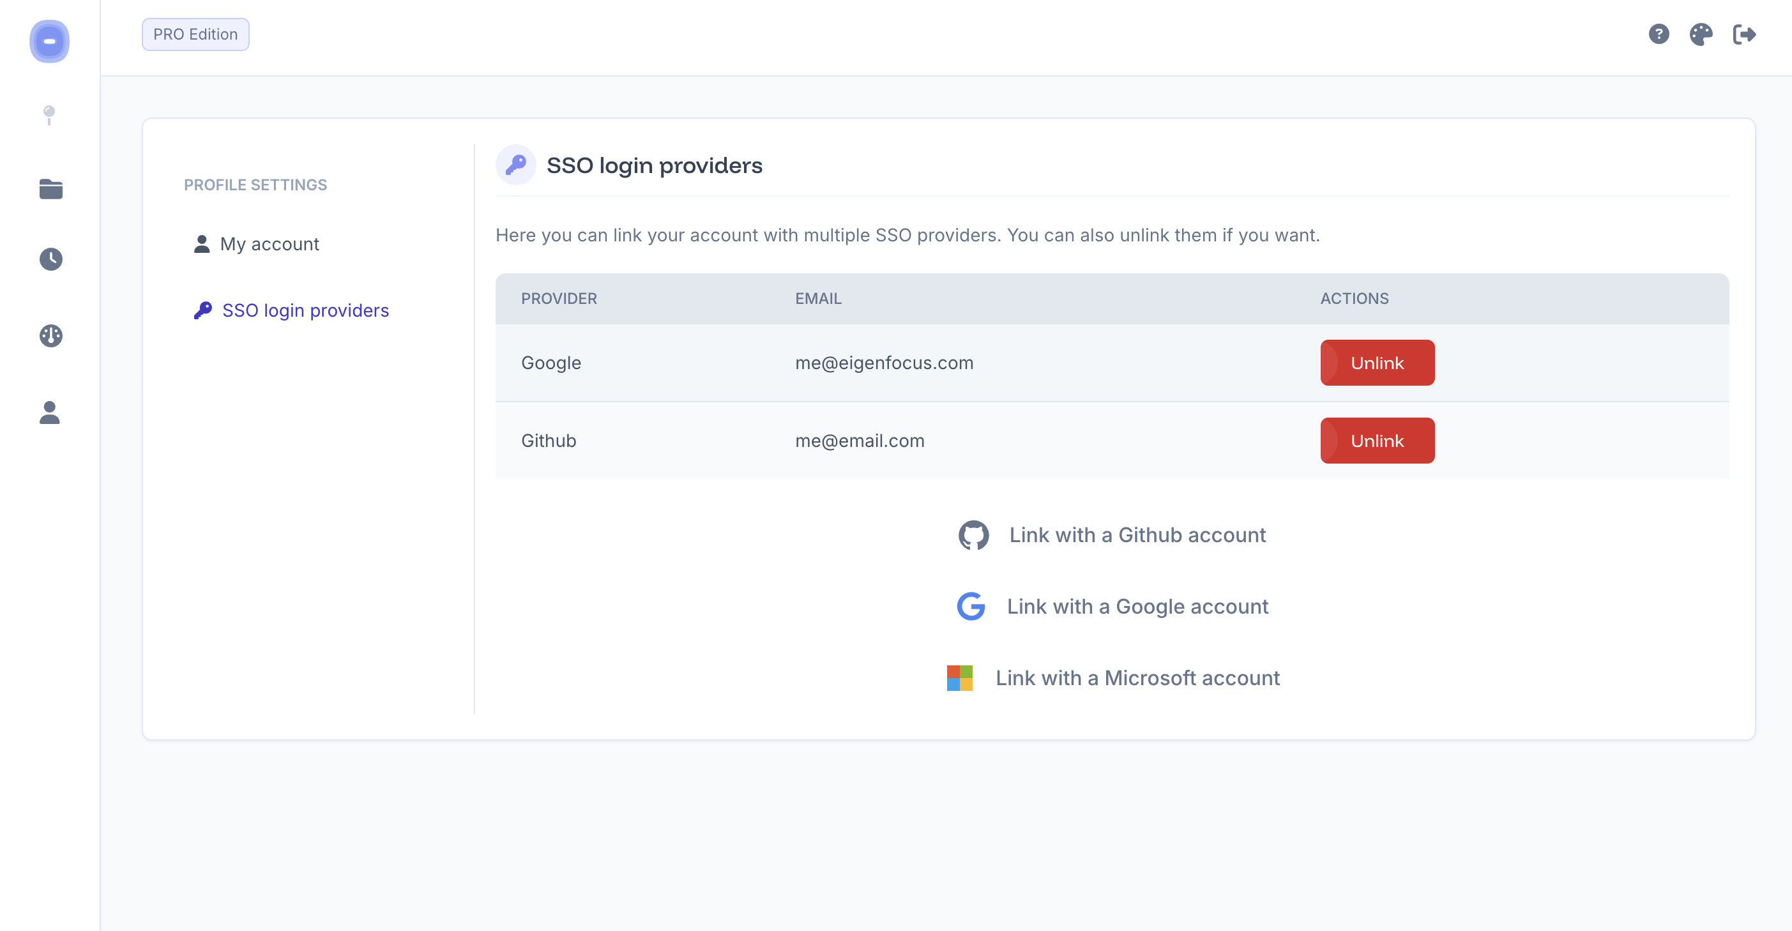Click the PRO Edition badge
The height and width of the screenshot is (931, 1792).
tap(195, 34)
